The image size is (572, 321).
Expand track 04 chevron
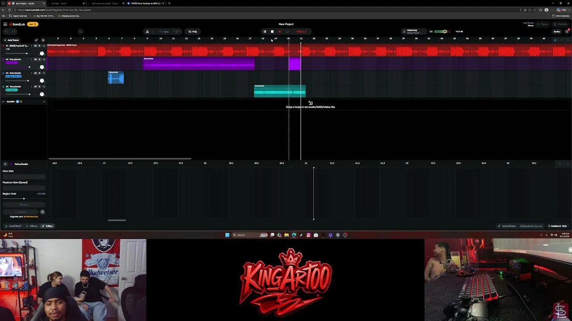click(x=44, y=86)
